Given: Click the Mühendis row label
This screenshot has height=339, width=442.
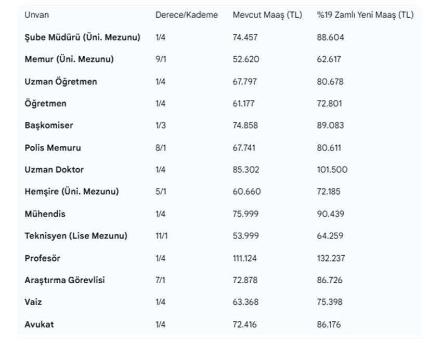Looking at the screenshot, I should [45, 214].
